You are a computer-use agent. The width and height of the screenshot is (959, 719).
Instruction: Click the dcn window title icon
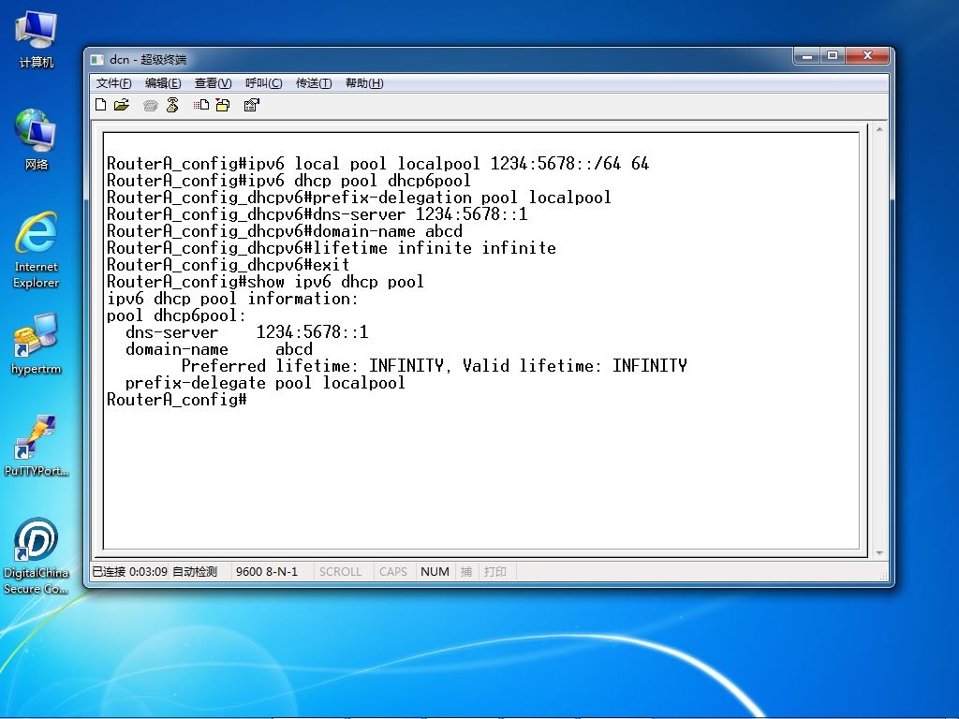[96, 59]
